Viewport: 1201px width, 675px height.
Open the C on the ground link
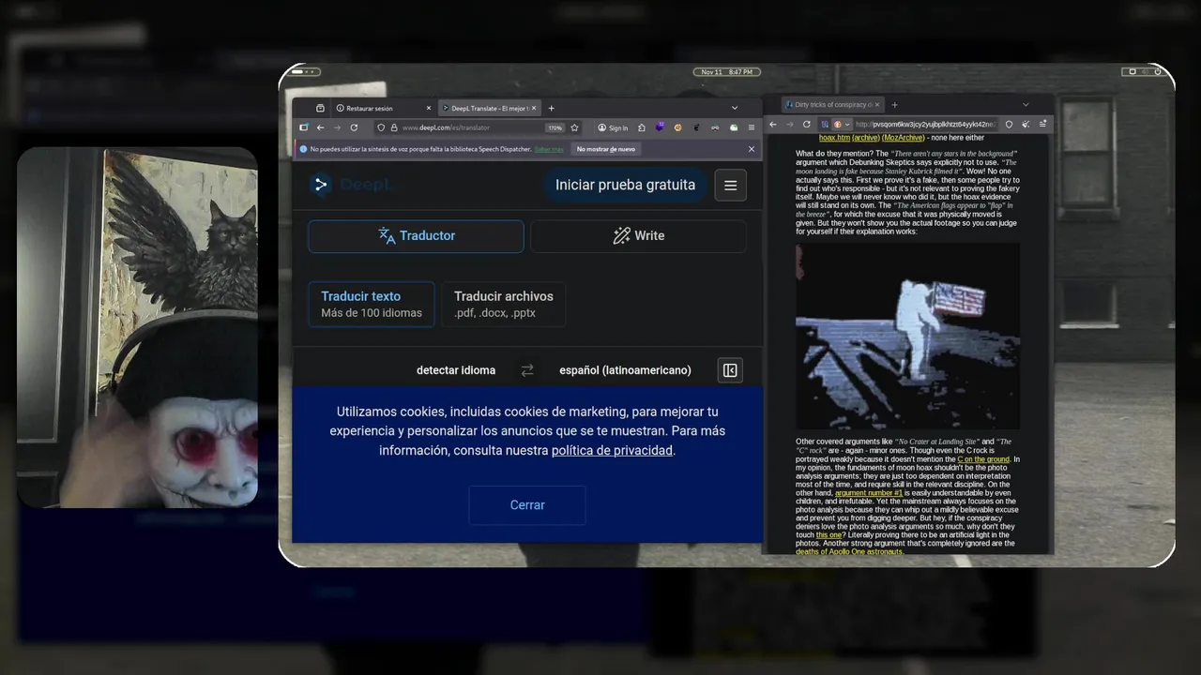(983, 459)
